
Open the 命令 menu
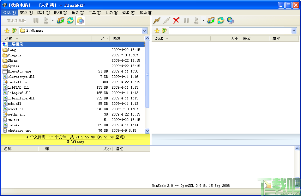point(78,13)
